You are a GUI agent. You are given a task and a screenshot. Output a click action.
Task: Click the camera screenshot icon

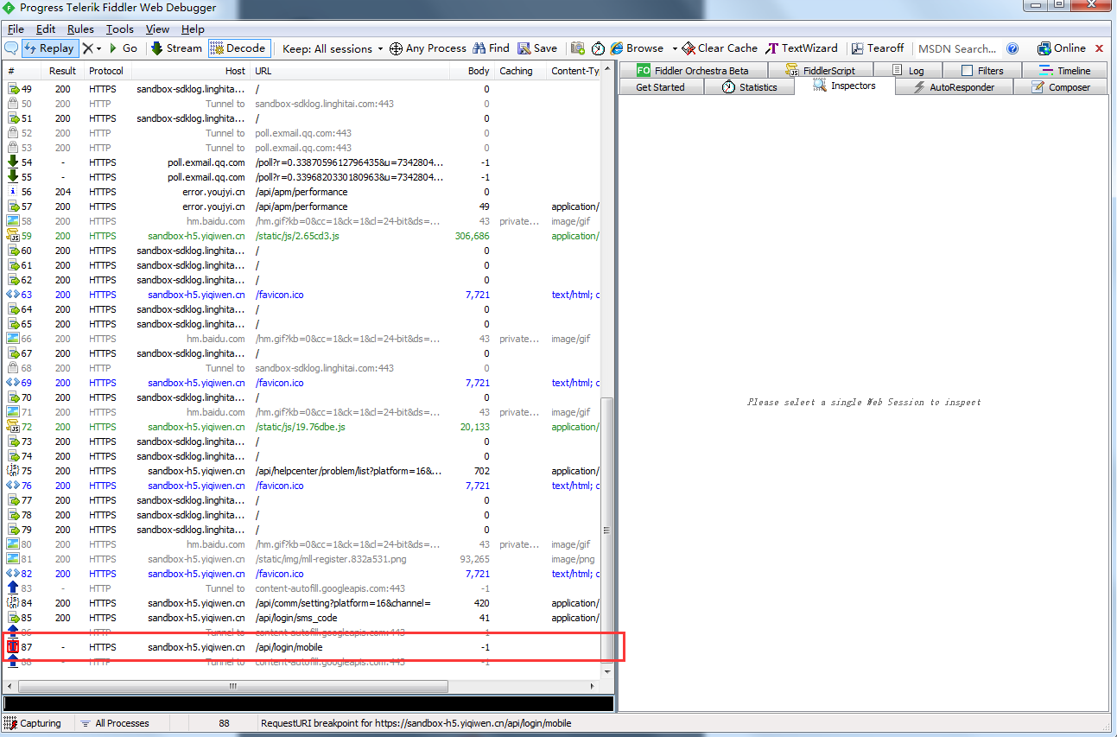[x=578, y=48]
